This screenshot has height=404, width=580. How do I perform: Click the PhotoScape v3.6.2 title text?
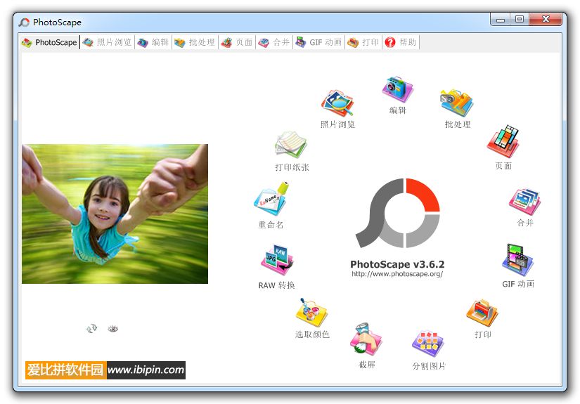click(397, 264)
